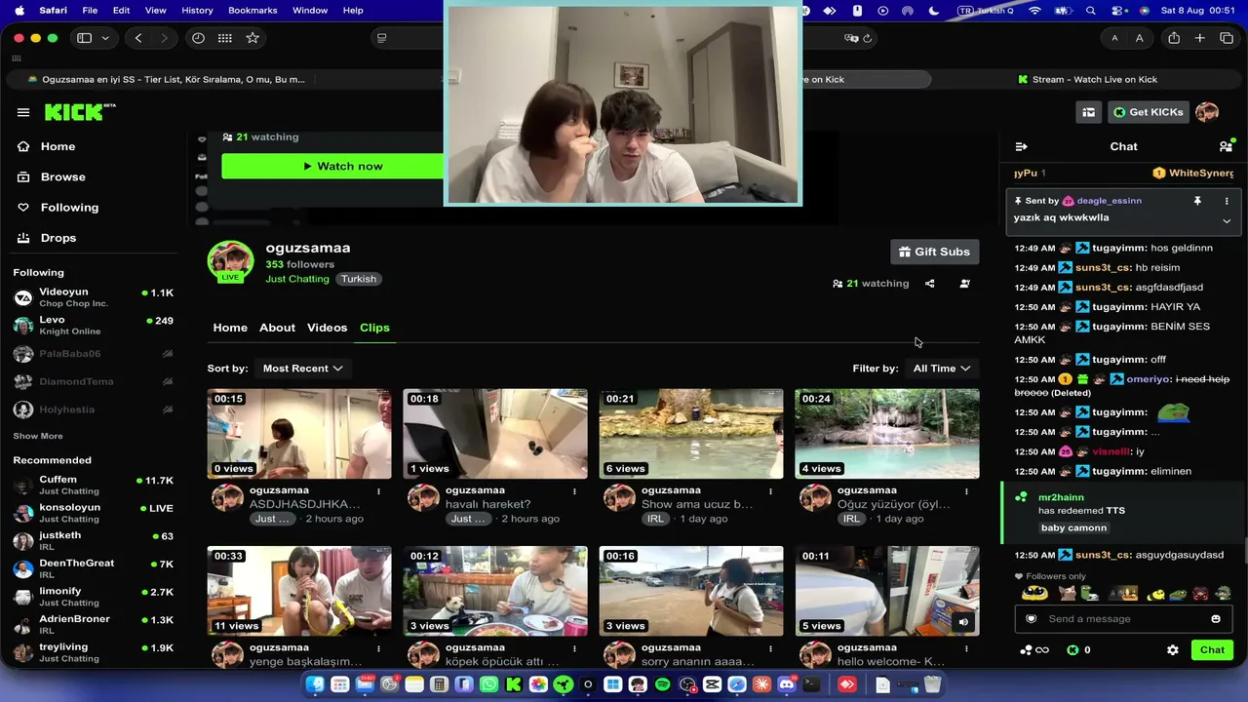The height and width of the screenshot is (702, 1248).
Task: Open Finder from the Dock
Action: pyautogui.click(x=315, y=685)
